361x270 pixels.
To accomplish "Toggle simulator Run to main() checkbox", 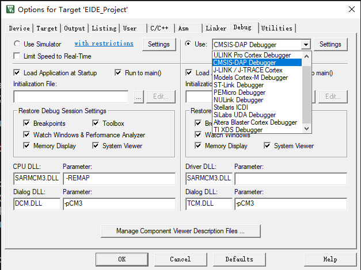I will [118, 73].
